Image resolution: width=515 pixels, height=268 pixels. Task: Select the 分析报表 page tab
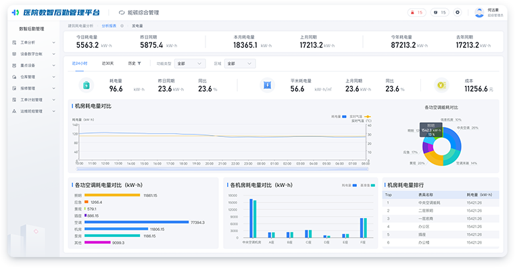coord(109,26)
